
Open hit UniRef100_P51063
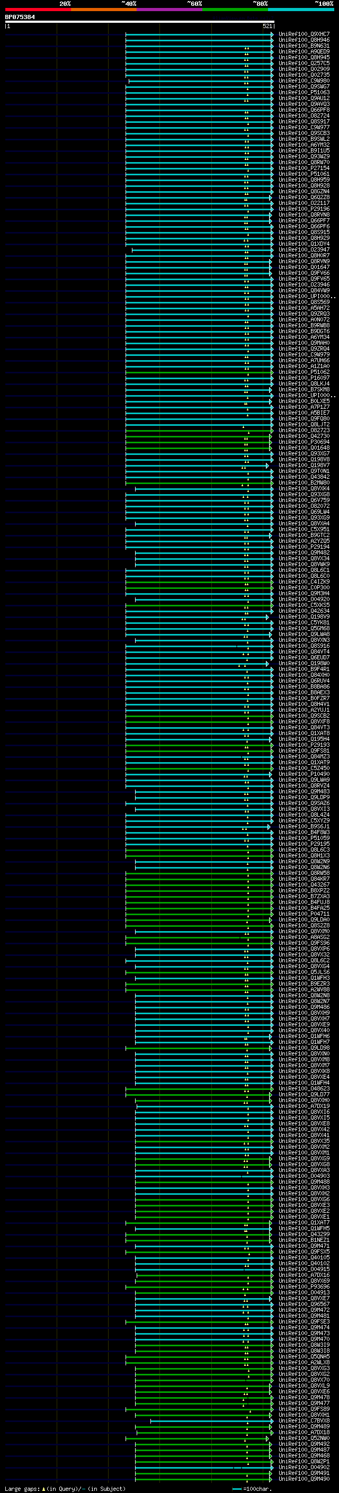[304, 93]
